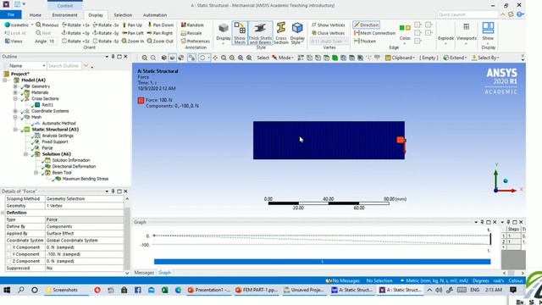Collapse the Solution (A6) node
Screen dimensions: 542x305
(25, 154)
